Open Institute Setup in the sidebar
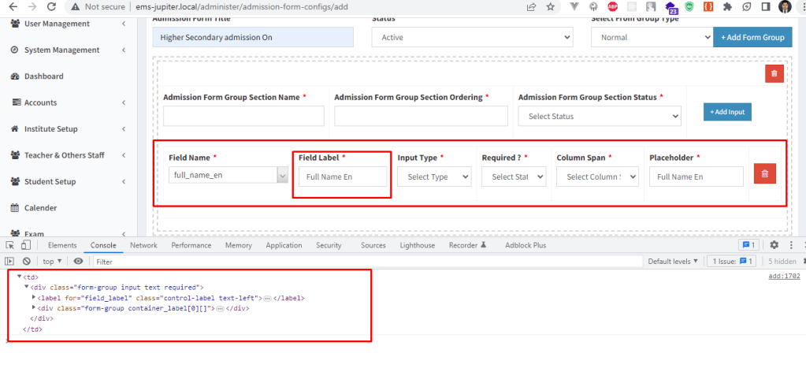806x383 pixels. (50, 128)
